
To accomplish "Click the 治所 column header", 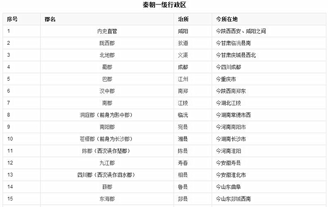I will pos(183,19).
